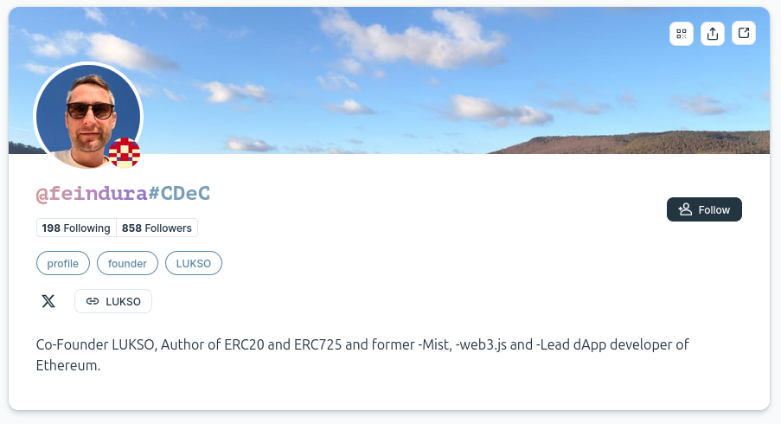The width and height of the screenshot is (781, 424).
Task: Open profile in external window icon
Action: [x=744, y=34]
